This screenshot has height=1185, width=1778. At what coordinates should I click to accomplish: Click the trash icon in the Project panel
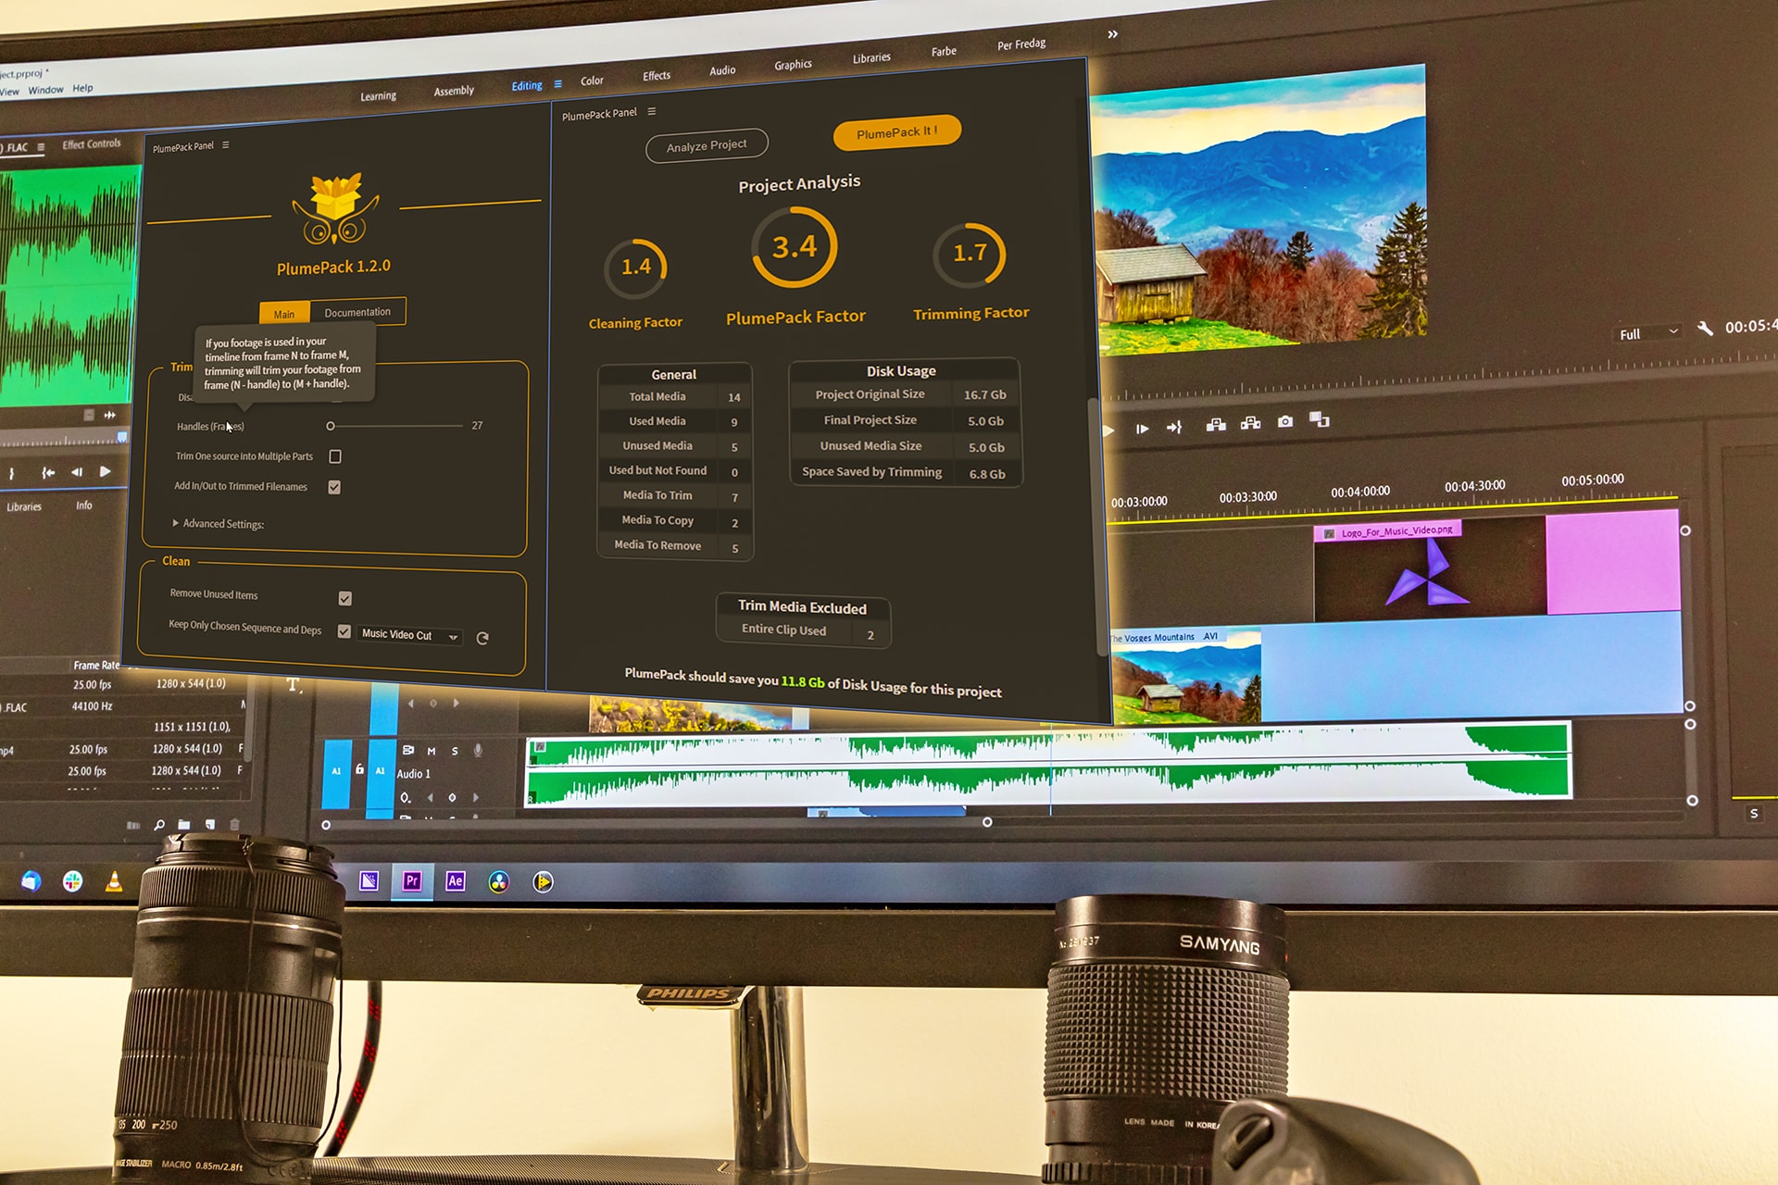coord(234,824)
